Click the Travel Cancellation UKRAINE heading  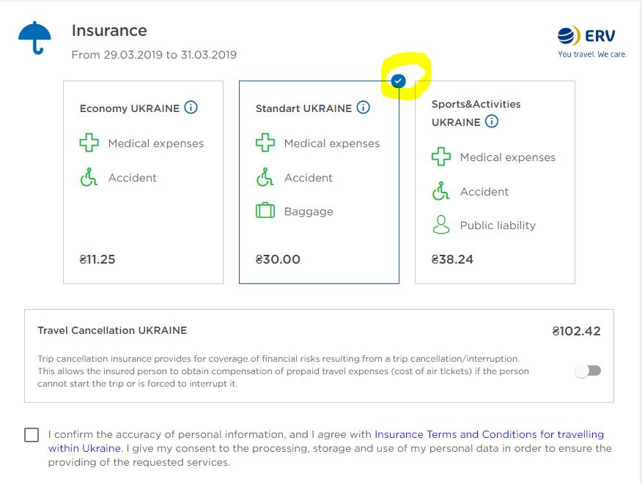112,330
